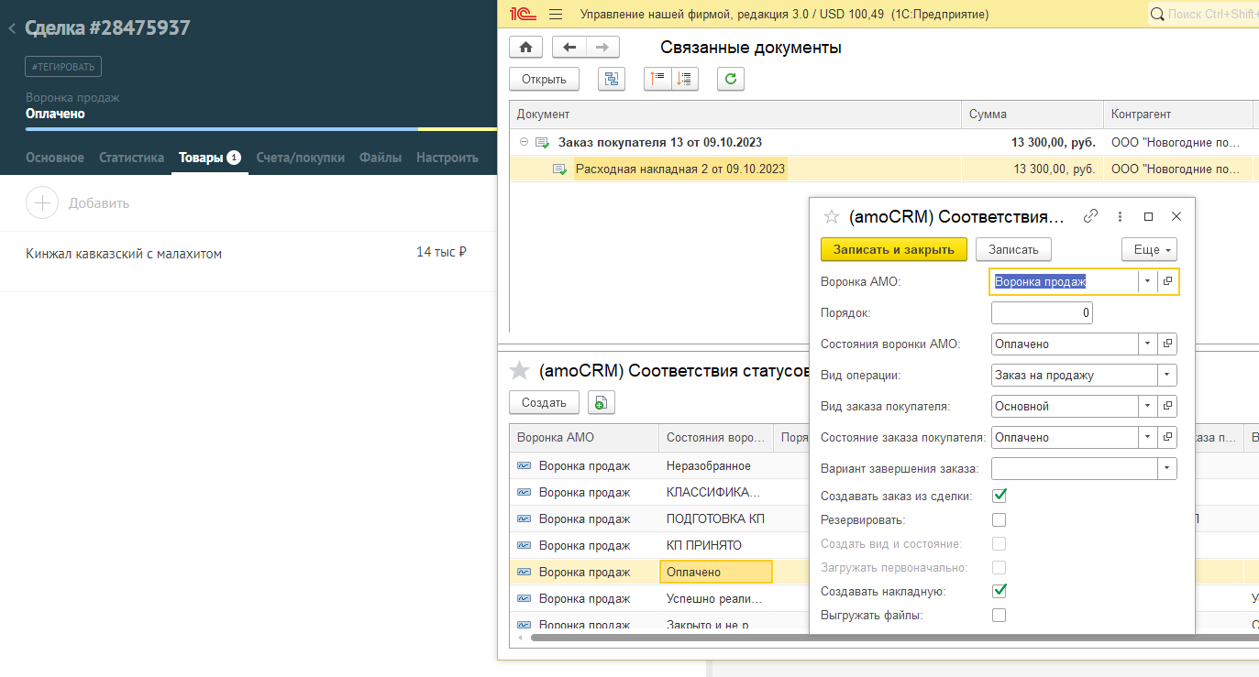Enable the Резервировать checkbox

tap(999, 519)
